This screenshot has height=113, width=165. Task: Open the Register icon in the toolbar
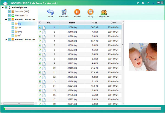pos(104,12)
